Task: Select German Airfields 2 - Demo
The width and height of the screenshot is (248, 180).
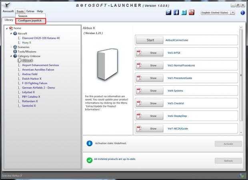Action: pyautogui.click(x=38, y=88)
